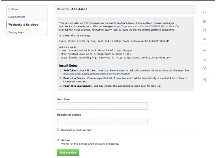Click the Add service button
Viewport: 216px width, 158px height.
(x=68, y=152)
